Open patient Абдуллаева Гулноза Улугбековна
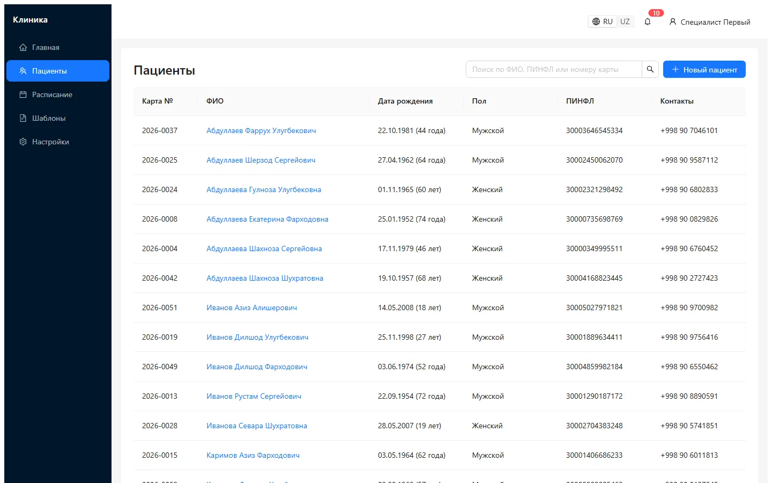The image size is (772, 483). pyautogui.click(x=264, y=189)
